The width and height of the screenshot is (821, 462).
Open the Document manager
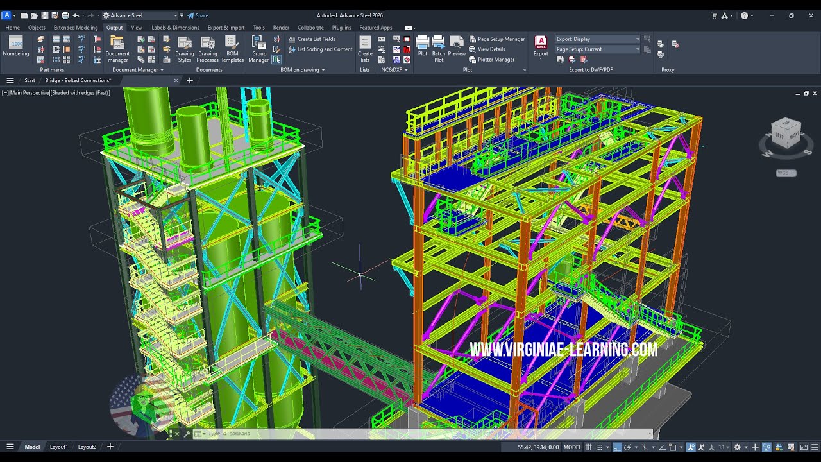pos(117,49)
